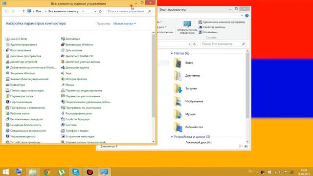
Task: Open Звук settings
Action: coord(66,73)
